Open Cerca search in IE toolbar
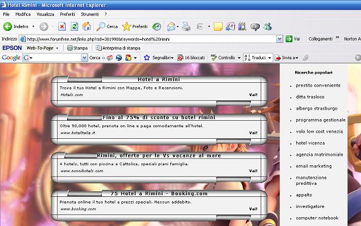This screenshot has height=226, width=361. [107, 27]
